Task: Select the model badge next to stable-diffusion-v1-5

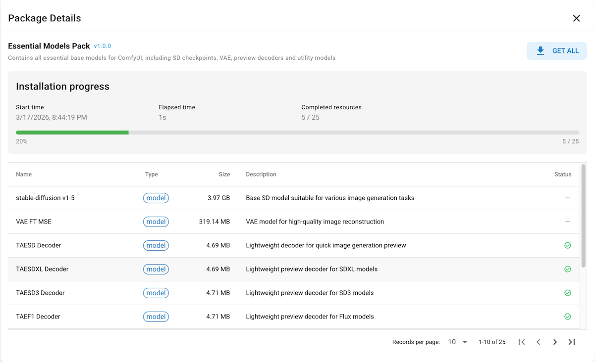Action: (x=156, y=198)
